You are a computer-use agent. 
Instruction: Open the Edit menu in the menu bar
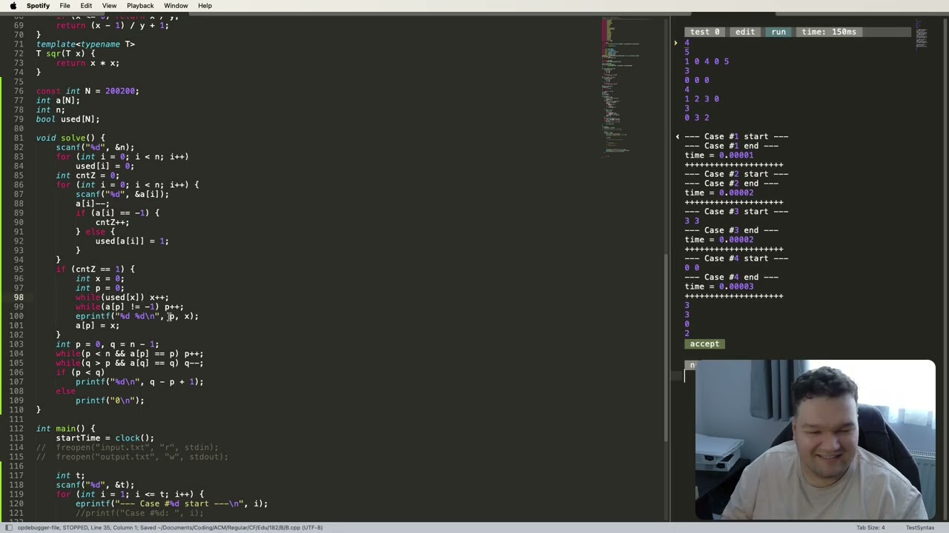pos(86,6)
